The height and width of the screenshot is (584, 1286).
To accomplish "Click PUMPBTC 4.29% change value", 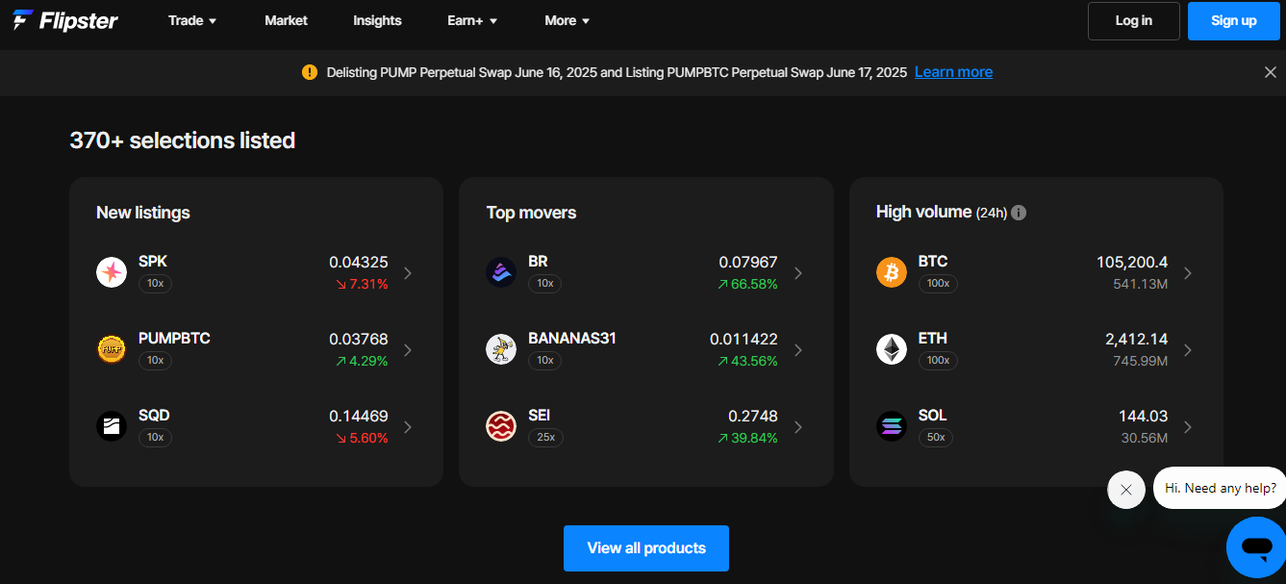I will pyautogui.click(x=362, y=361).
